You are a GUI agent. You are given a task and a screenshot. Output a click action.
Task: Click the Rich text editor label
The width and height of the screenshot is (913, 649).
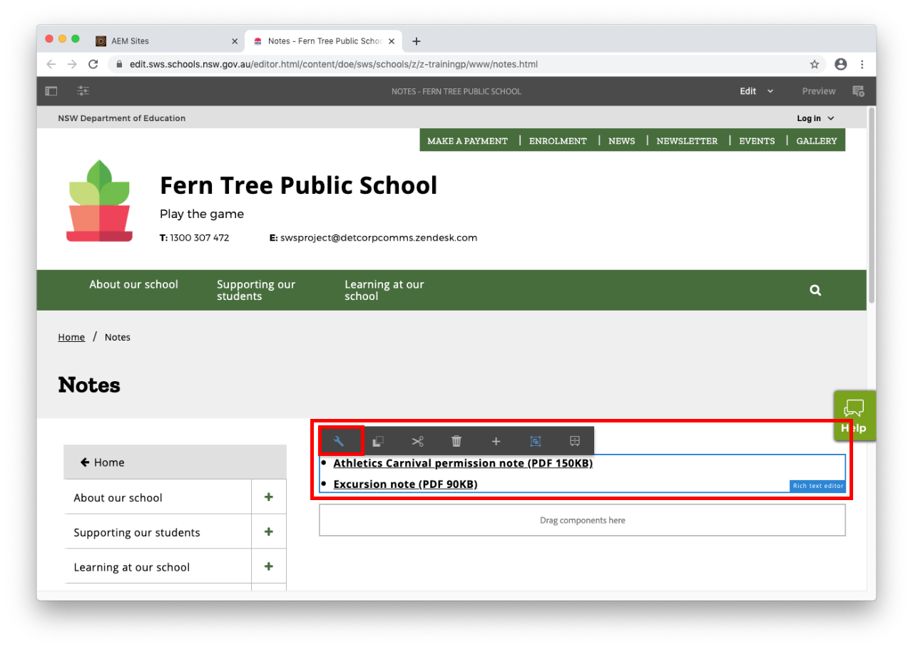817,486
